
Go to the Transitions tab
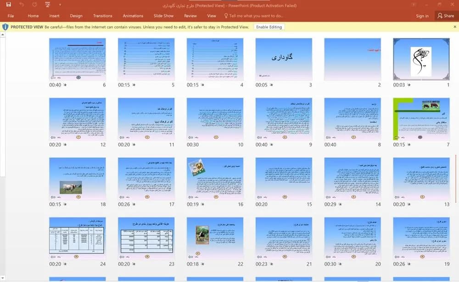tap(102, 16)
